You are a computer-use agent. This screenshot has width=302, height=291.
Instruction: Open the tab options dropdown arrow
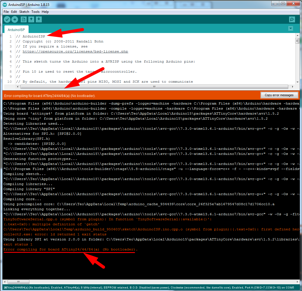pos(291,29)
